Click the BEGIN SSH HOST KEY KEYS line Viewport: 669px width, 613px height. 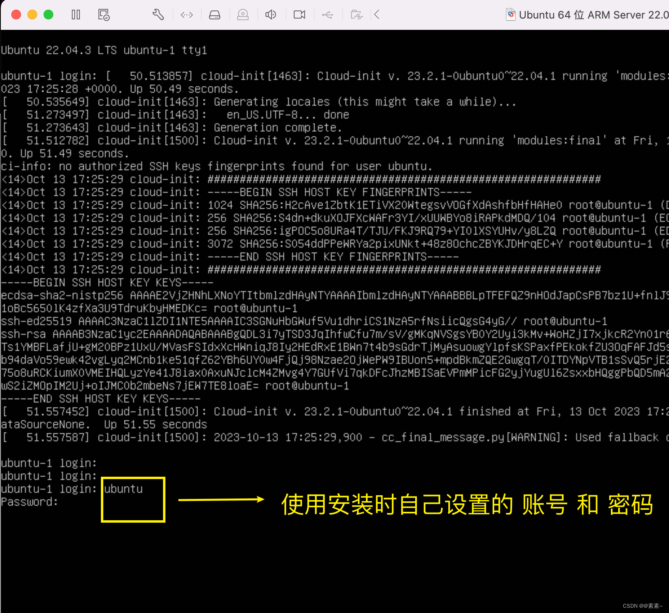point(107,283)
